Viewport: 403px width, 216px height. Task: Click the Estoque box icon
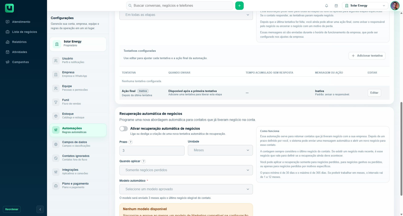(56, 116)
